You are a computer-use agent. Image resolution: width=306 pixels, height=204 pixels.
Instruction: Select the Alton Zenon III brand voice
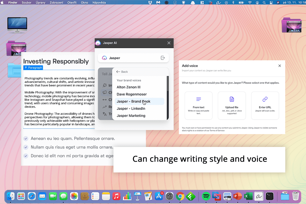tap(128, 87)
